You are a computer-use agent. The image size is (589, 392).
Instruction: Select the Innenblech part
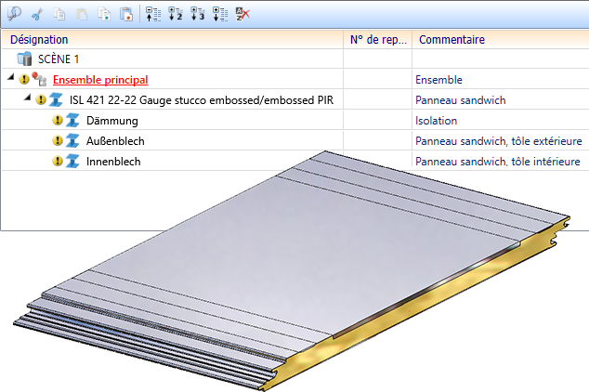point(113,162)
